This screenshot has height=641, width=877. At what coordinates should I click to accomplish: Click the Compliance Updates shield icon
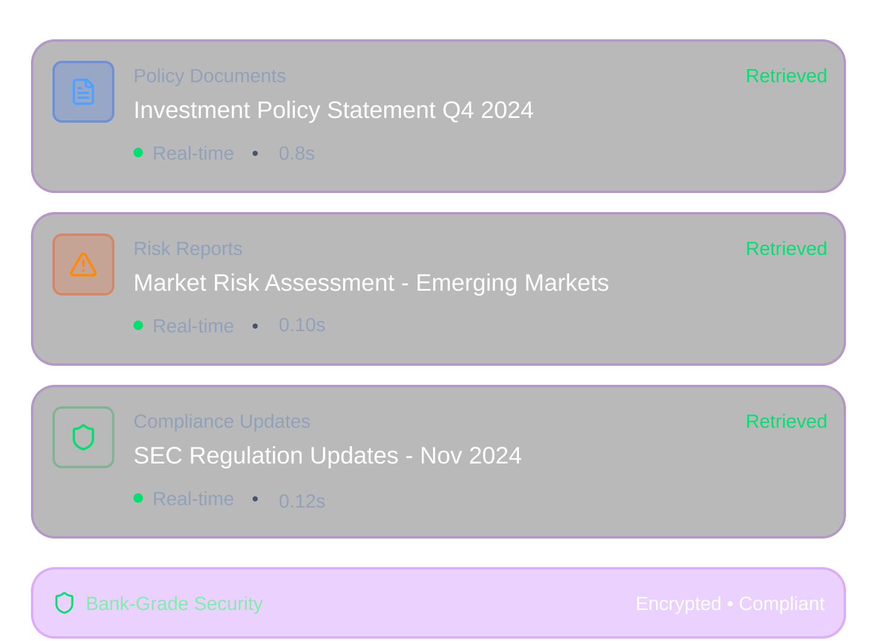[x=83, y=437]
